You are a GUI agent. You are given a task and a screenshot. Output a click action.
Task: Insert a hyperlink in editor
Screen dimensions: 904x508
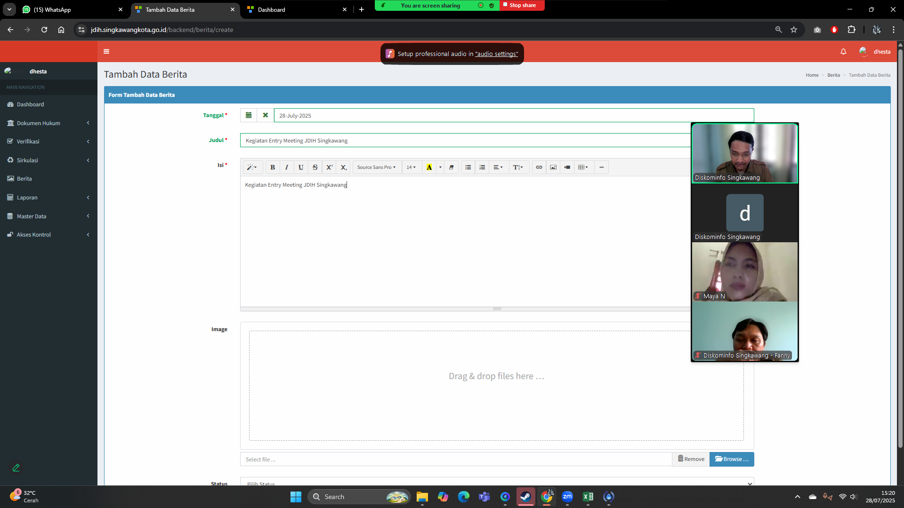click(539, 167)
